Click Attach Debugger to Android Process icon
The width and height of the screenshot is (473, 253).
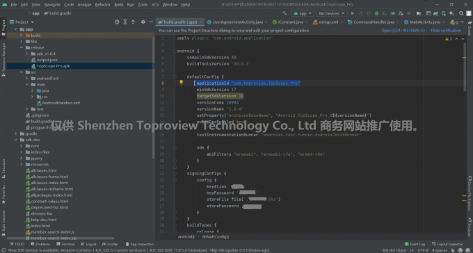tap(401, 13)
